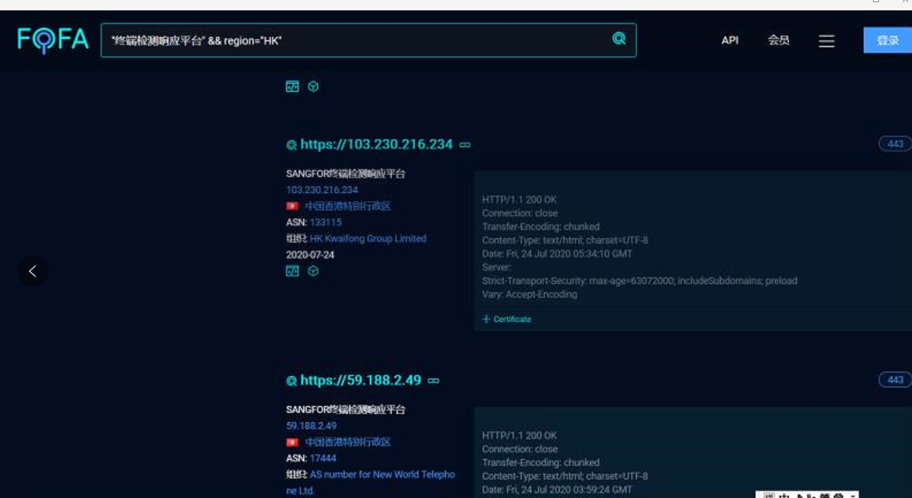Click the Hong Kong flag for 103.230.216.234
912x498 pixels.
point(292,206)
